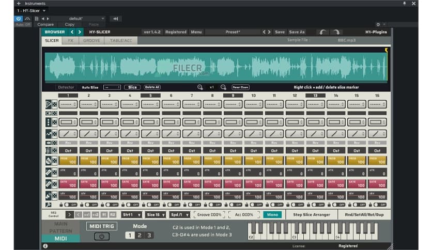Open the Auto Slice value dropdown
Screen dimensions: 432x250
pyautogui.click(x=112, y=87)
